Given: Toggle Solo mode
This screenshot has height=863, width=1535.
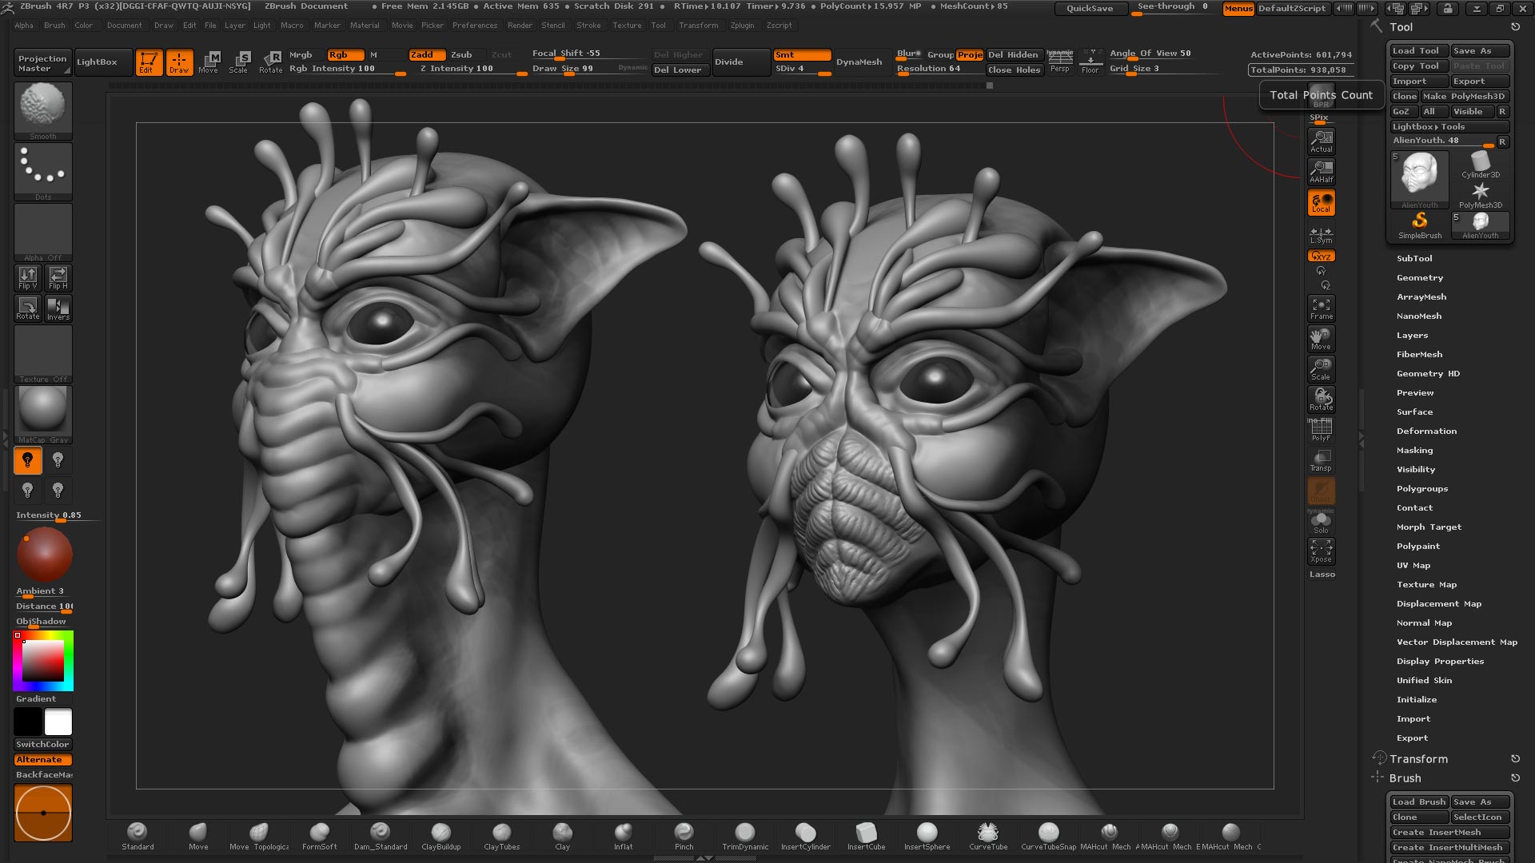Looking at the screenshot, I should coord(1321,522).
